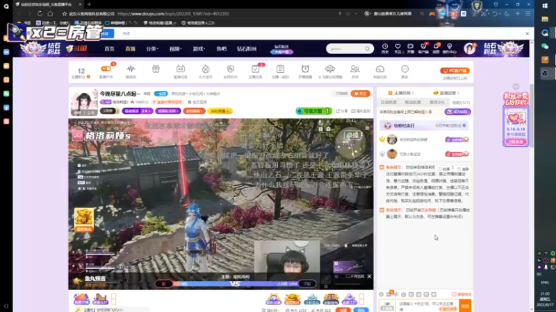Expand left activity icons chevron below video

pyautogui.click(x=114, y=299)
